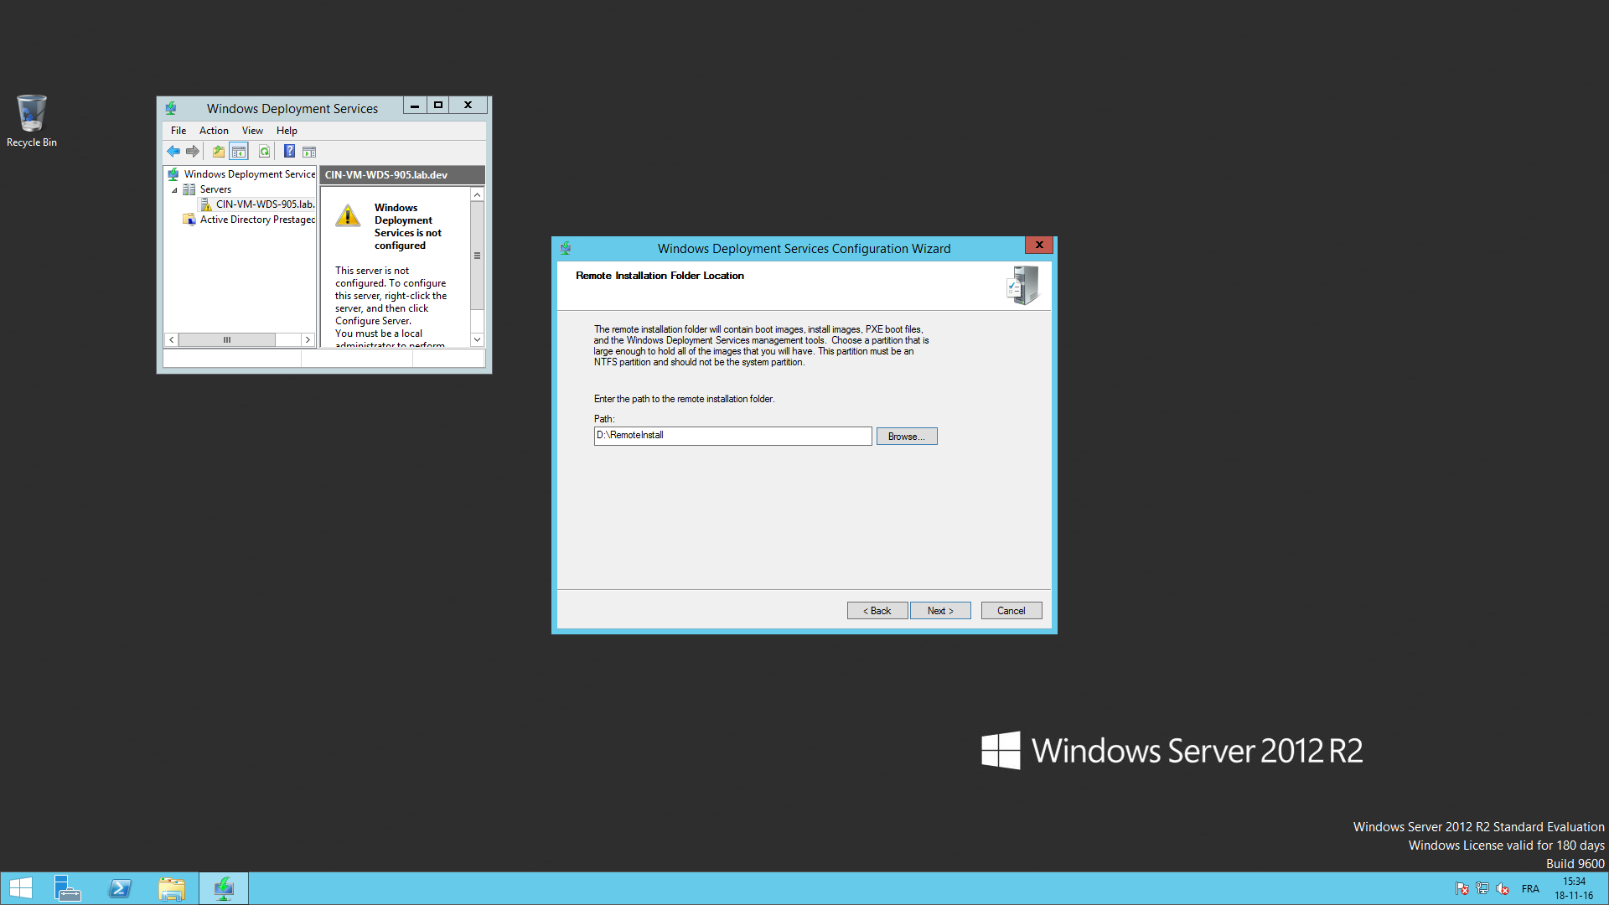The image size is (1609, 905).
Task: Click the Cancel wizard button
Action: (1011, 611)
